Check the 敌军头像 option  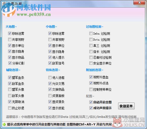coord(10,95)
